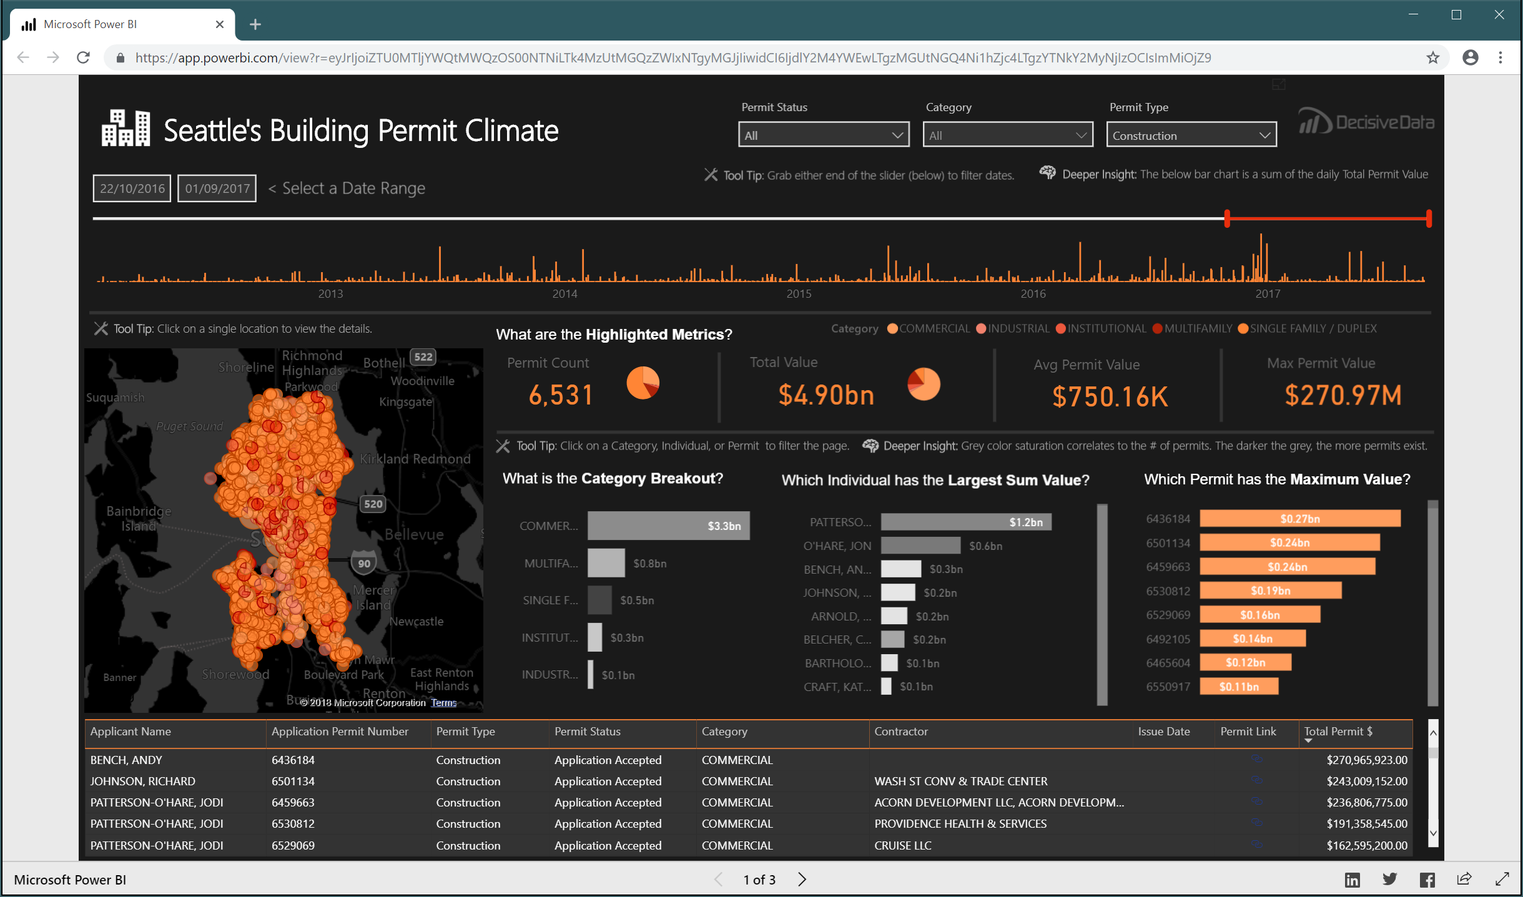1523x897 pixels.
Task: Click the left date slider handle
Action: [1227, 218]
